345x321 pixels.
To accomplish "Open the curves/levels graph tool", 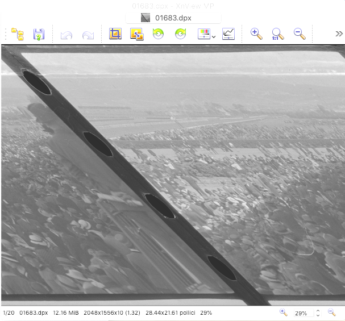I will (x=228, y=34).
